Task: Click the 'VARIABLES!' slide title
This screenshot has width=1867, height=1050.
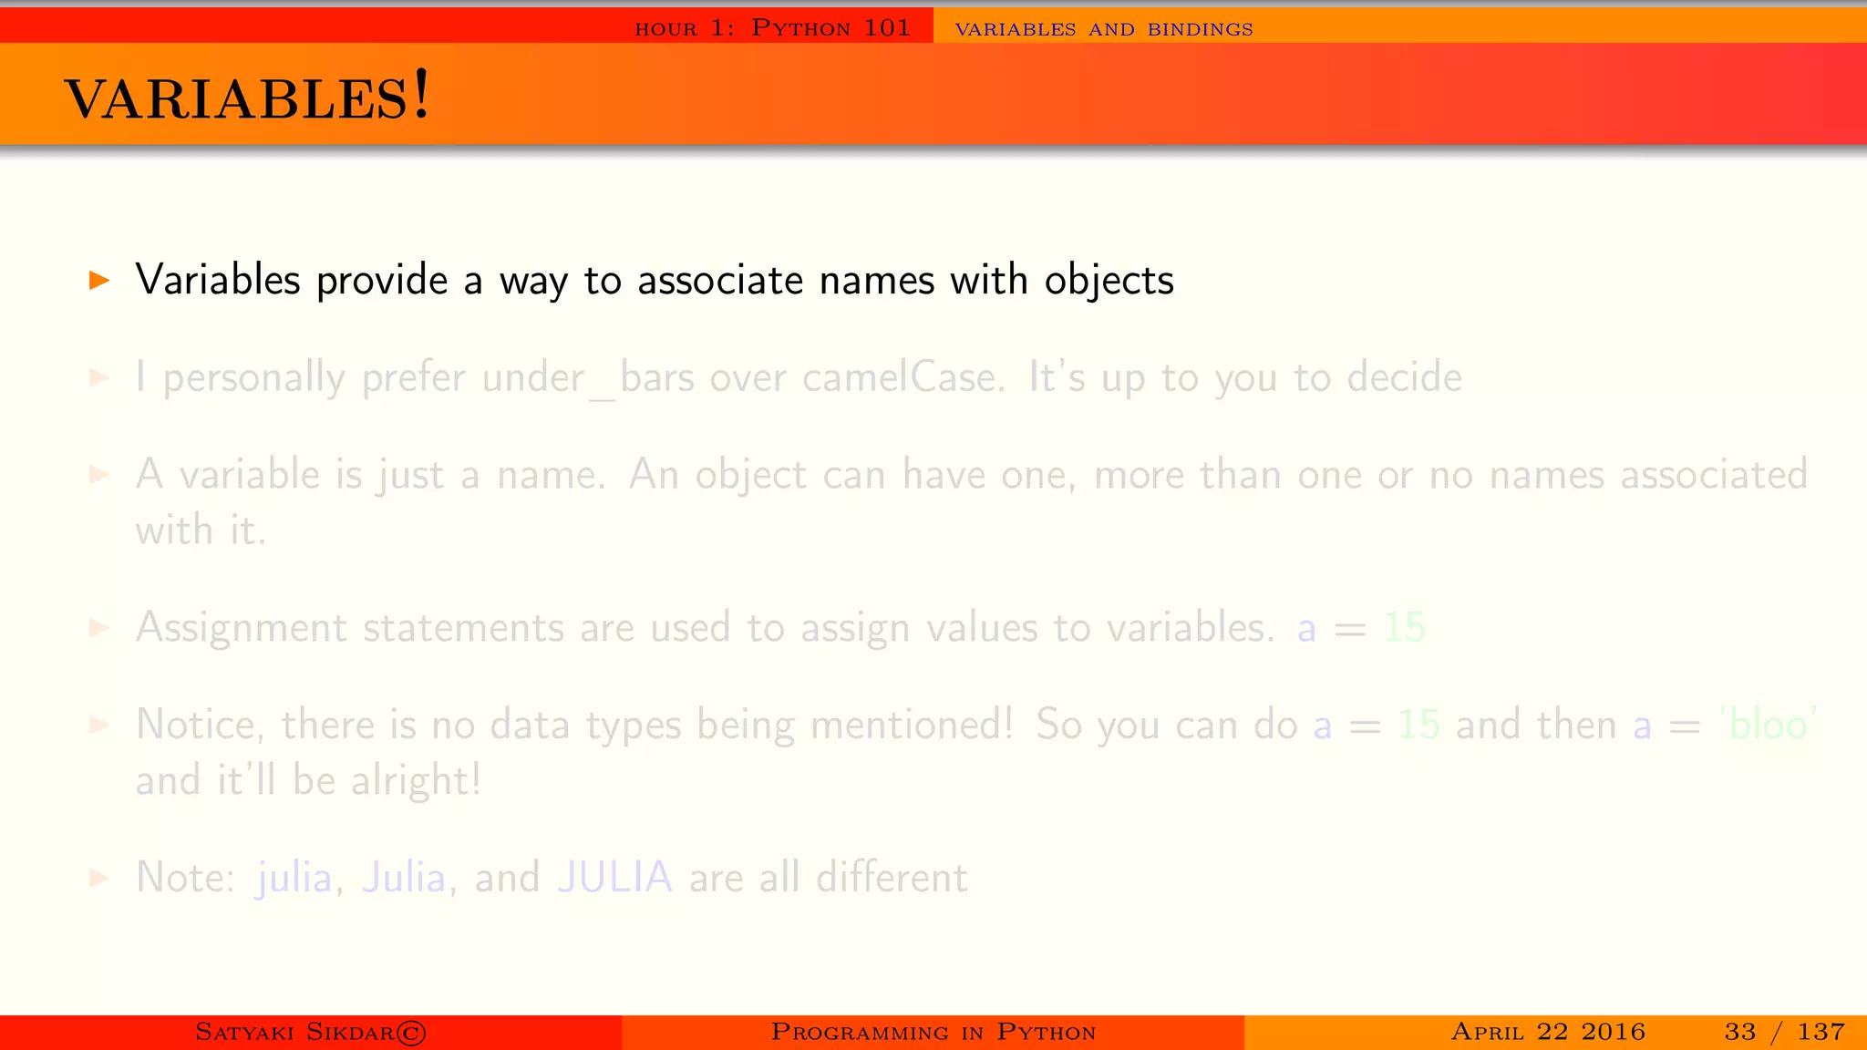Action: pos(246,97)
